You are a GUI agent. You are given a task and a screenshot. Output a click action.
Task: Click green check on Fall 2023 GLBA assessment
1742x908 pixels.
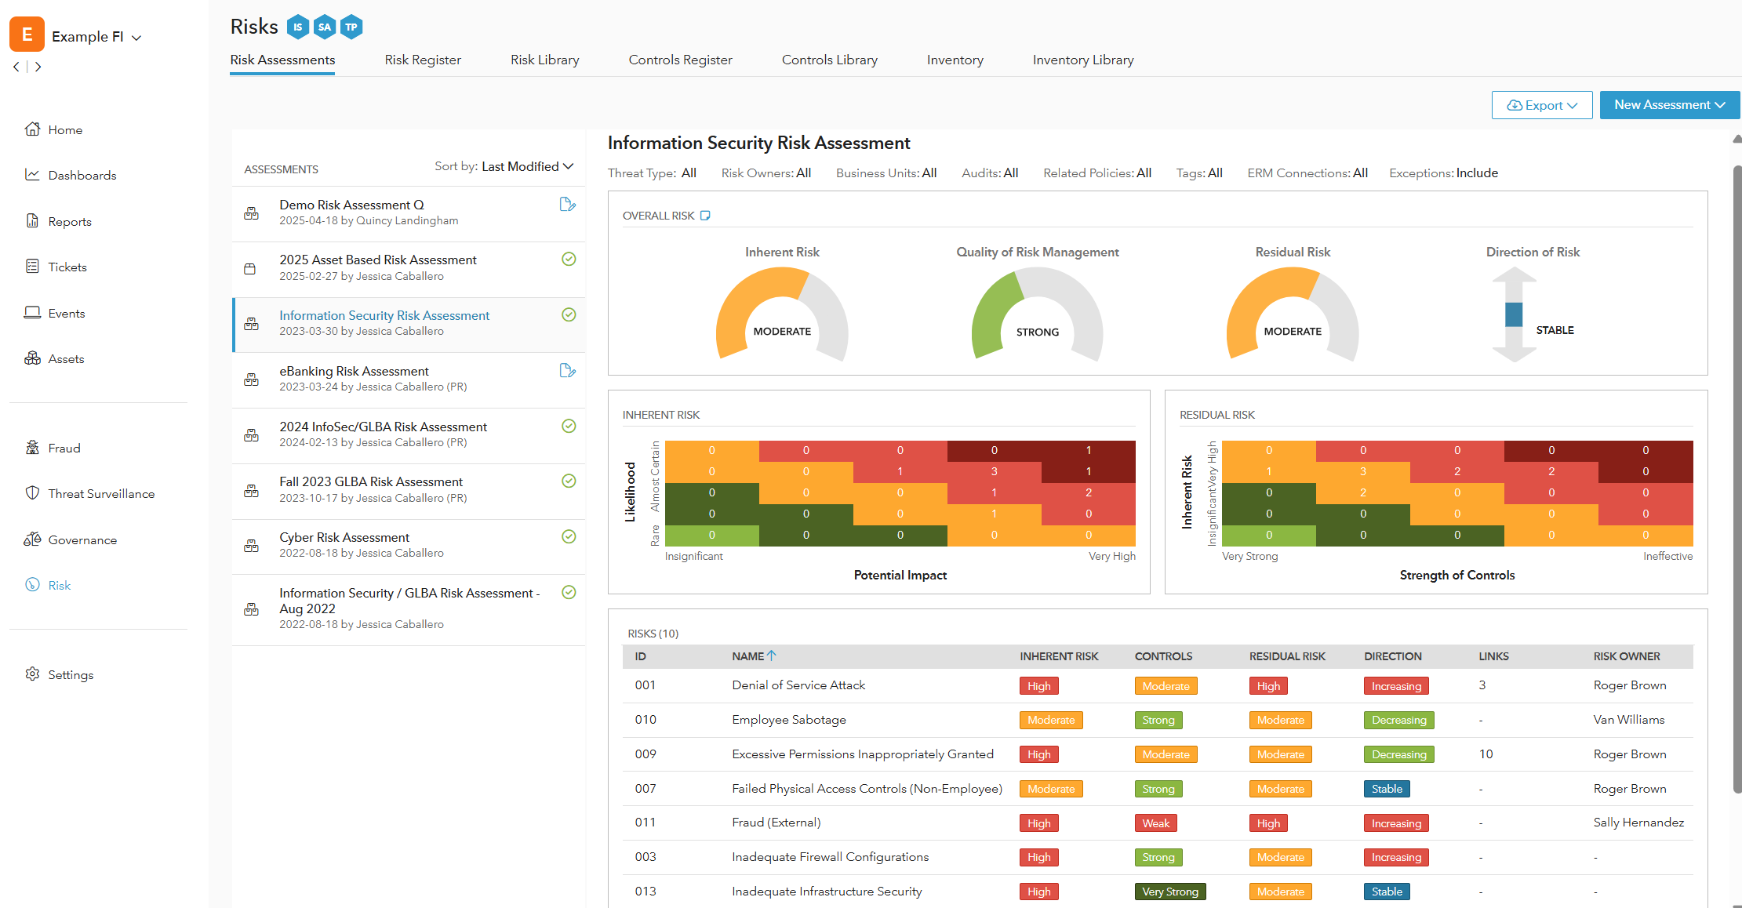pos(569,481)
